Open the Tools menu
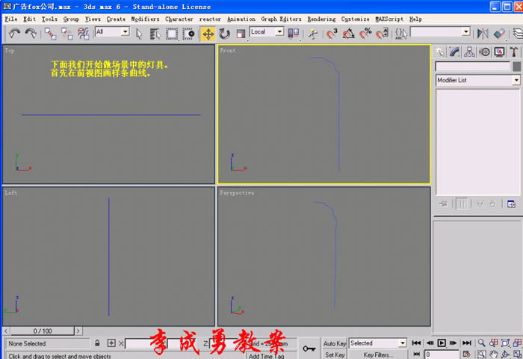The image size is (523, 359). [49, 19]
